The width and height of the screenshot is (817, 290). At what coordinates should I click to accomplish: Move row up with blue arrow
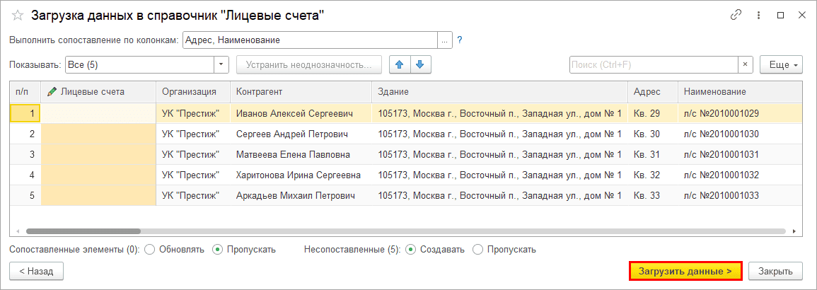[400, 65]
